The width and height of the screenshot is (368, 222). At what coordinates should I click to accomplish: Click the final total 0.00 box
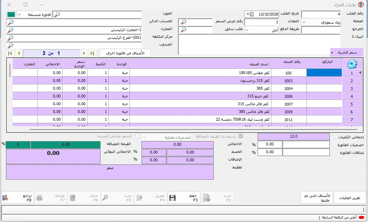click(x=53, y=156)
